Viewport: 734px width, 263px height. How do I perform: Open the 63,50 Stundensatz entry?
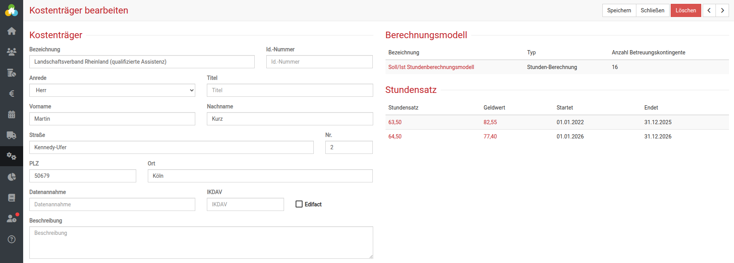(x=395, y=122)
